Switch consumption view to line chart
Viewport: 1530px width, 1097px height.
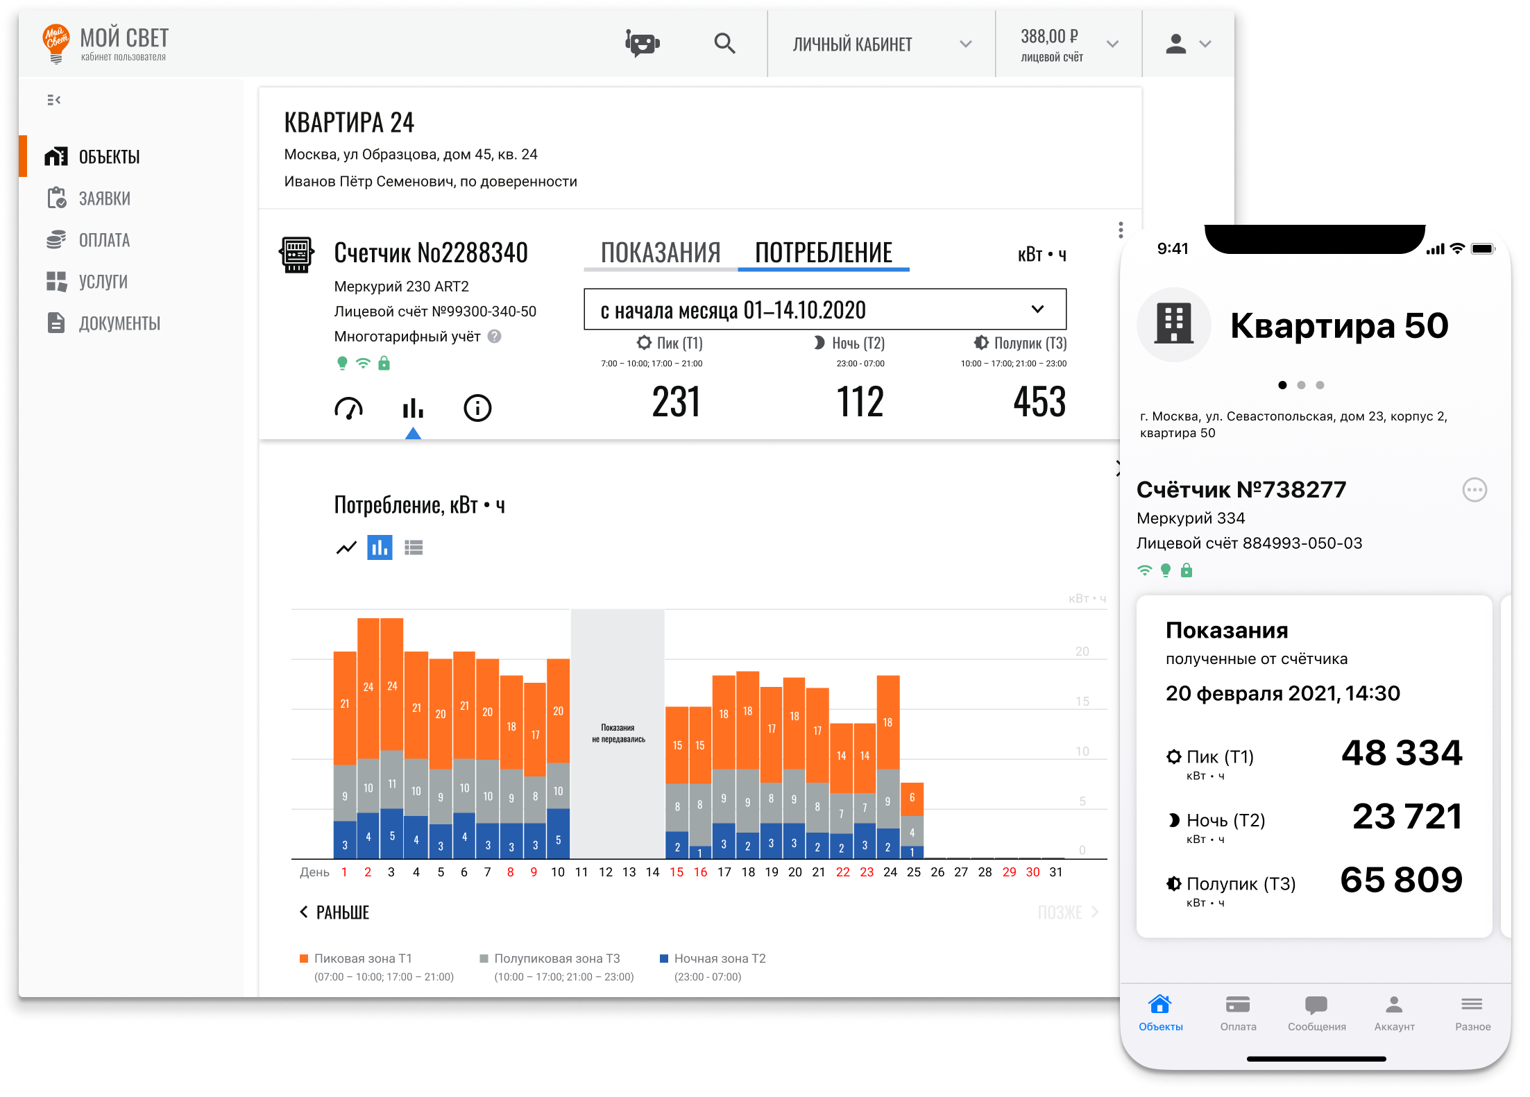coord(346,548)
